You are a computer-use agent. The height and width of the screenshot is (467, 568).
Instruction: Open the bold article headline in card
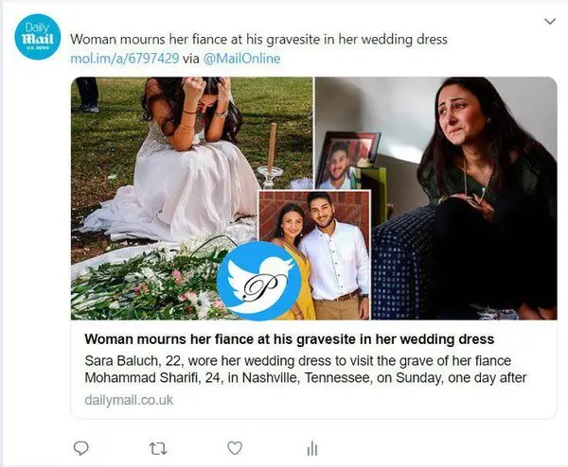coord(289,338)
